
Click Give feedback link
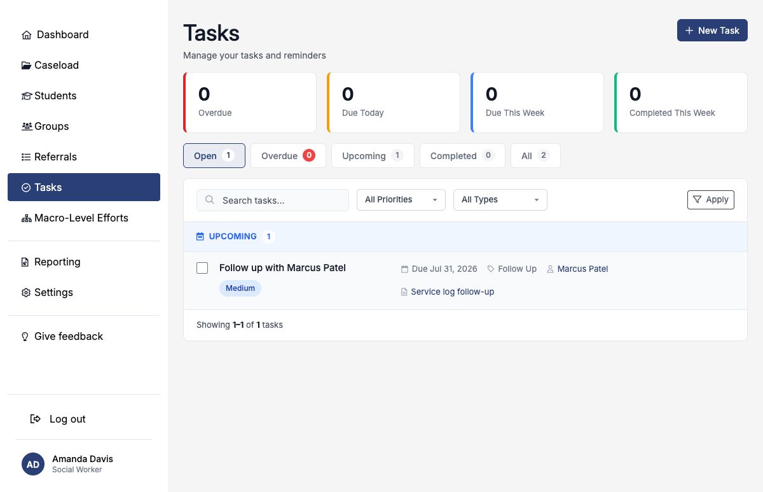(84, 337)
